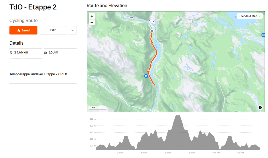This screenshot has height=158, width=268.
Task: Click the distance pin icon by 13.66 km
Action: point(11,52)
